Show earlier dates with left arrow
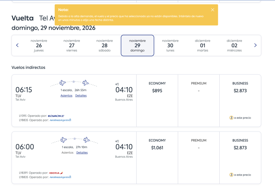 pyautogui.click(x=18, y=45)
